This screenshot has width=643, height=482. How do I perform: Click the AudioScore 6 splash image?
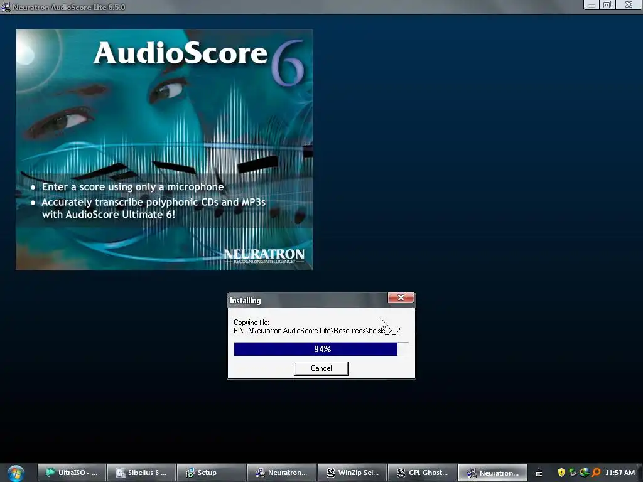coord(164,149)
